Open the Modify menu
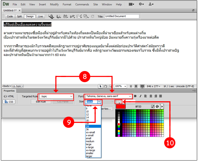This screenshot has width=198, height=164. (x=54, y=5)
